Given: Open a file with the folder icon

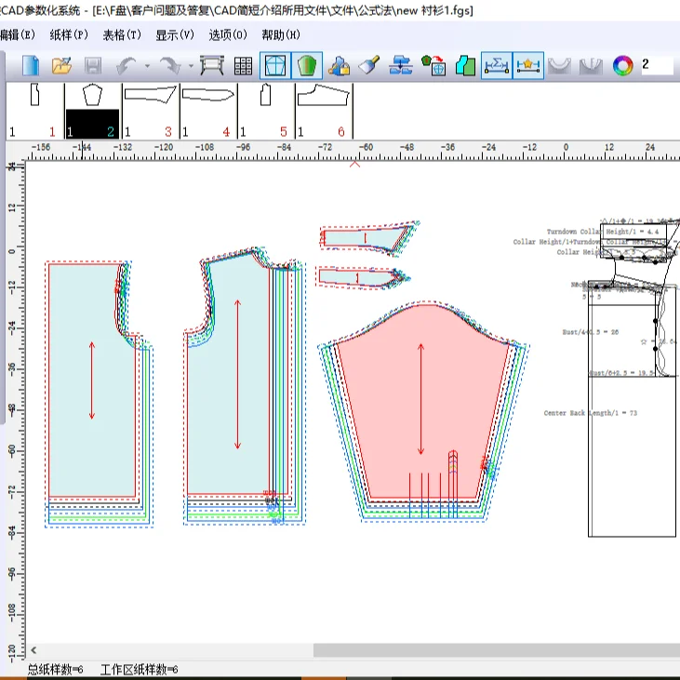Looking at the screenshot, I should tap(61, 66).
